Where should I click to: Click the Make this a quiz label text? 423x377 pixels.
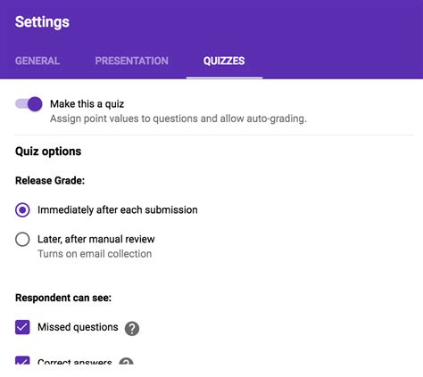tap(87, 104)
